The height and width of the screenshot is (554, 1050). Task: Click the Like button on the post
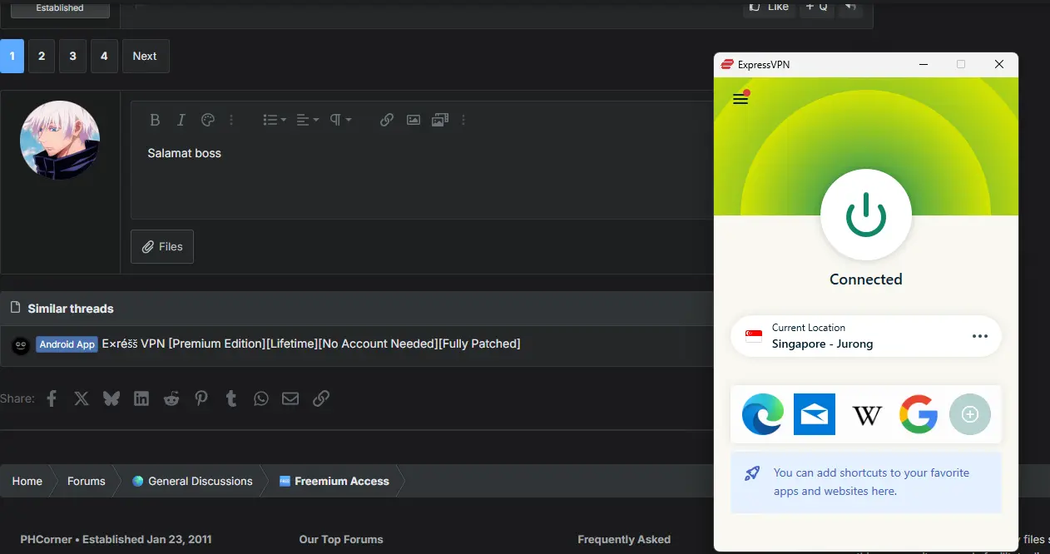pos(770,7)
